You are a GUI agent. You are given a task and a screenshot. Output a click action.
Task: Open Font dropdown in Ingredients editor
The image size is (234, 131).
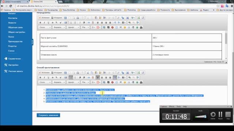coord(73,28)
